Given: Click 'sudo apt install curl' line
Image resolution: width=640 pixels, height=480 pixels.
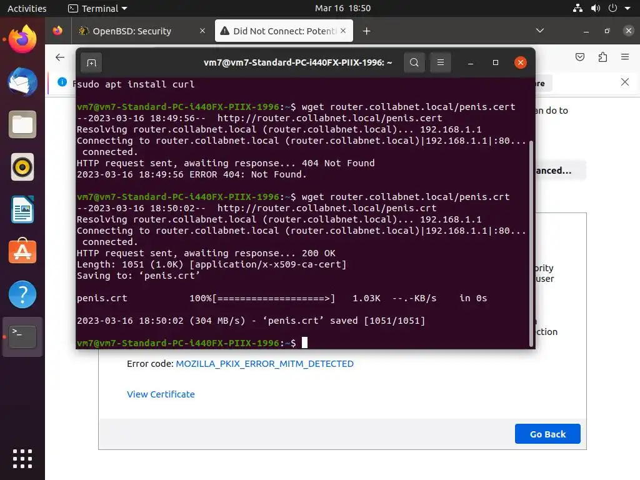Looking at the screenshot, I should 136,84.
